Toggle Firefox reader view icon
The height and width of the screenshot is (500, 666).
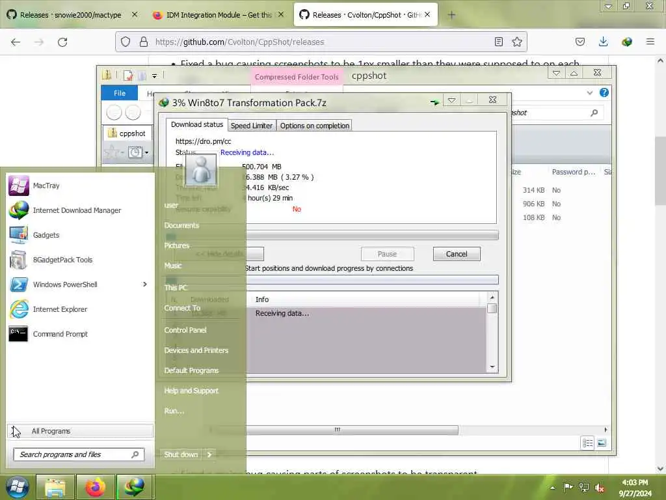499,42
